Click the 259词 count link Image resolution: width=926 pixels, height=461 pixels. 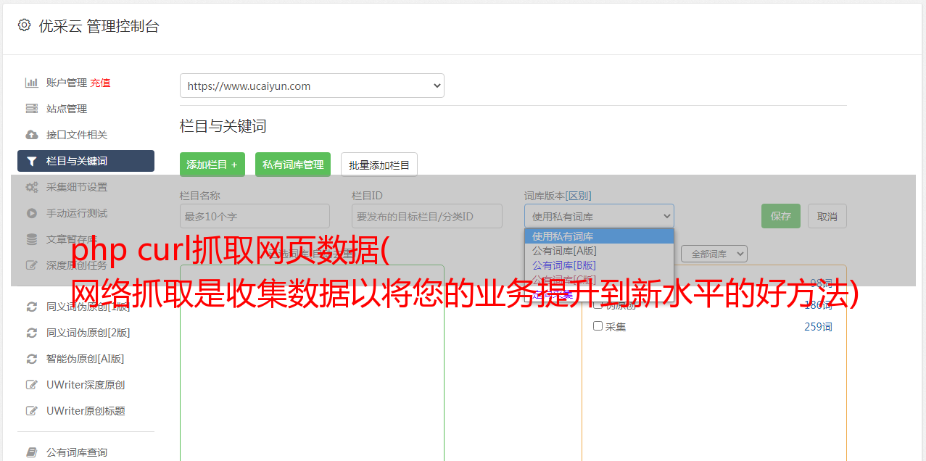(x=818, y=327)
